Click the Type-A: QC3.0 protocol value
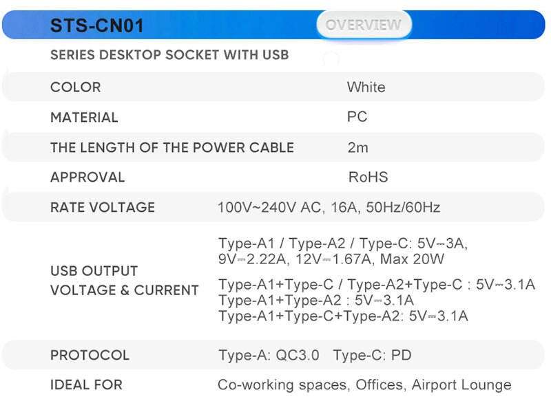The width and height of the screenshot is (551, 410). [x=269, y=355]
